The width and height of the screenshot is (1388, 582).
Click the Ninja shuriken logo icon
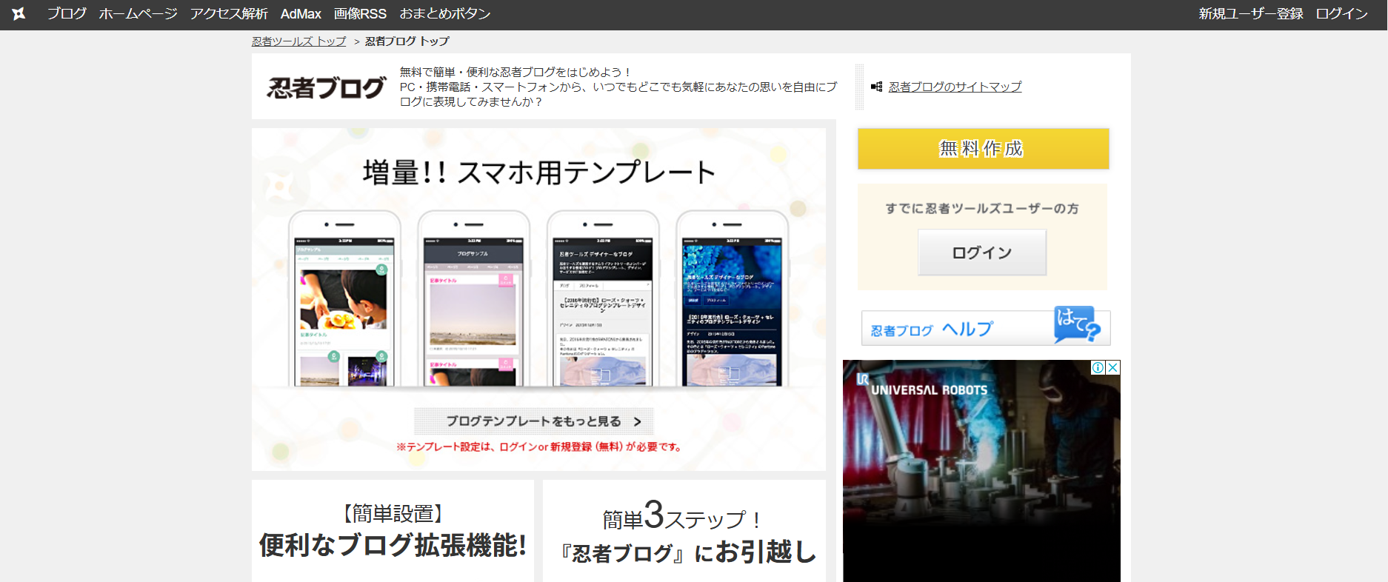pos(19,14)
